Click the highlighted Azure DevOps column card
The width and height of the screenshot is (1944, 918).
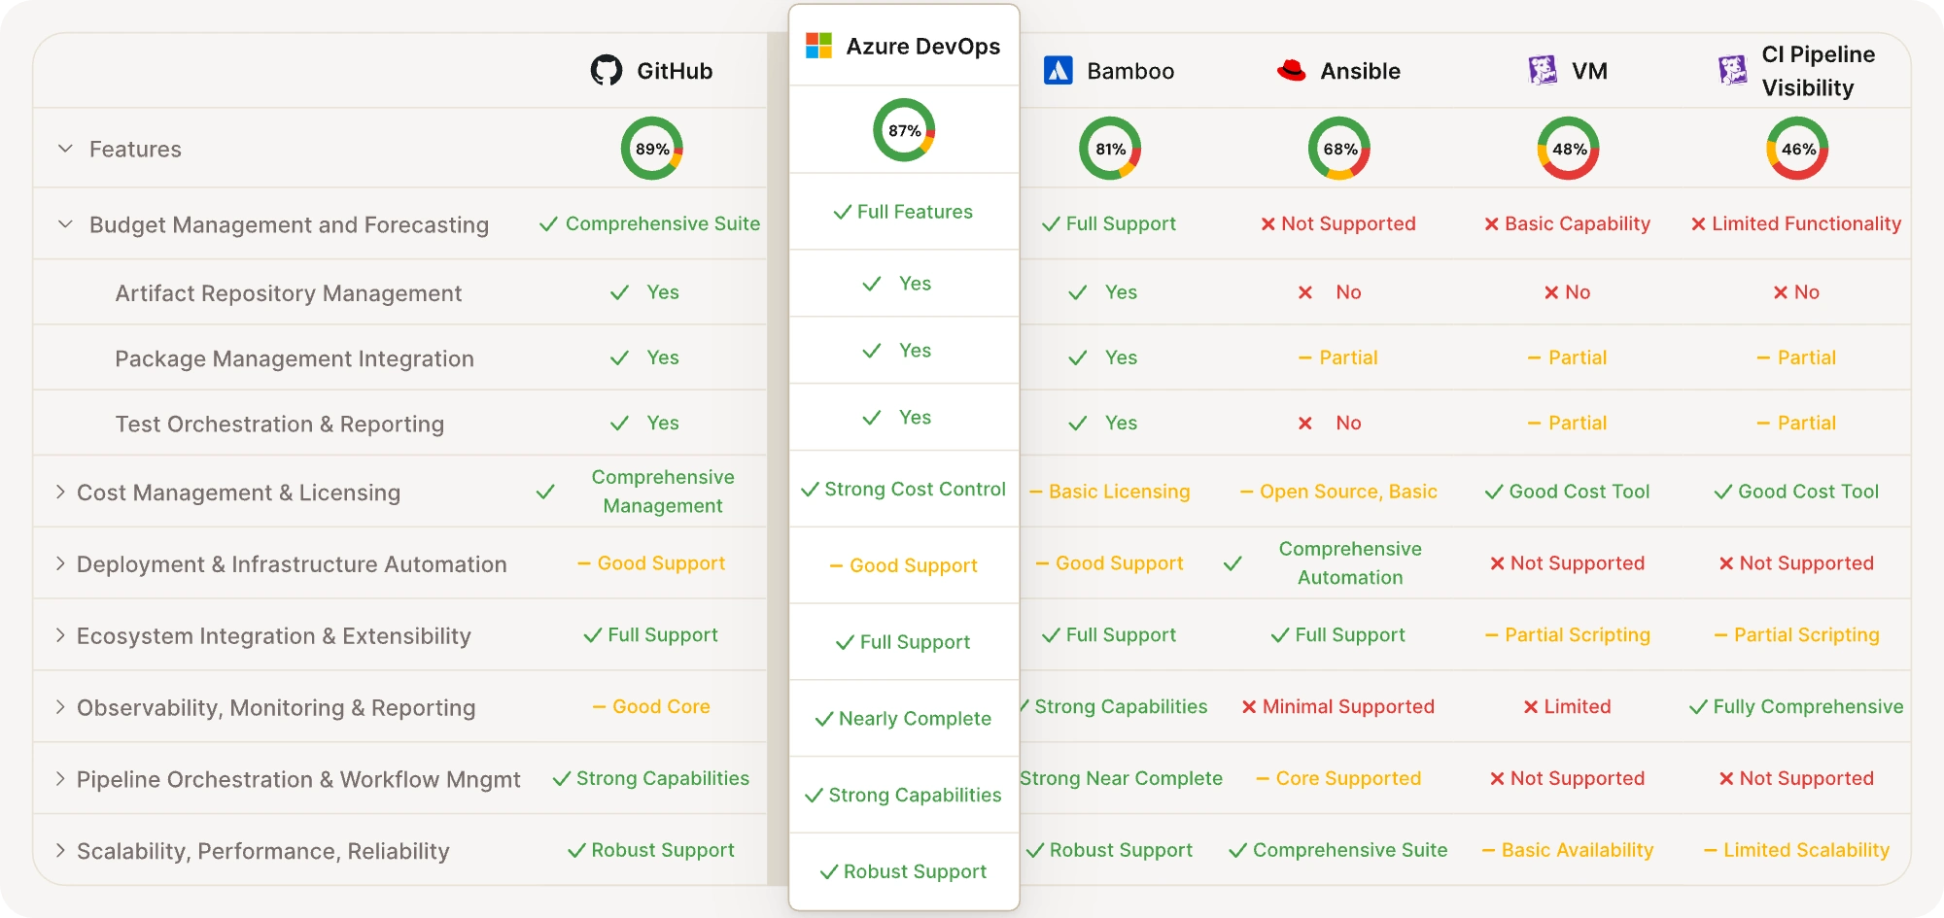(903, 457)
